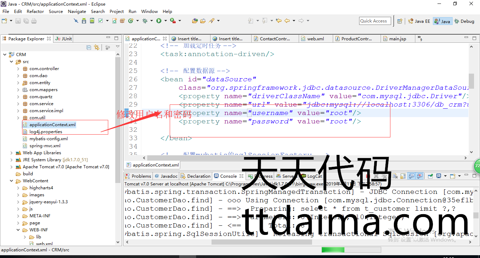Collapse the WebContent folder
Image resolution: width=480 pixels, height=258 pixels.
pyautogui.click(x=12, y=181)
